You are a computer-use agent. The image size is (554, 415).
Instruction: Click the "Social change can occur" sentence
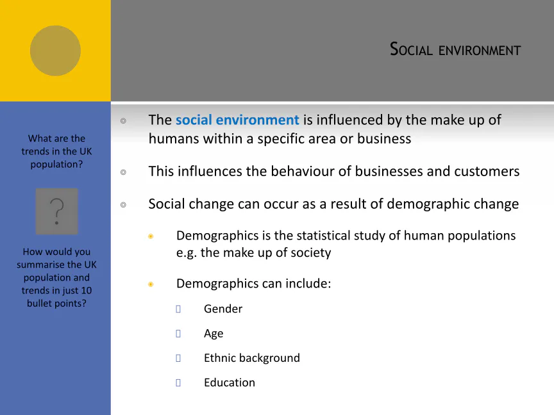coord(333,204)
